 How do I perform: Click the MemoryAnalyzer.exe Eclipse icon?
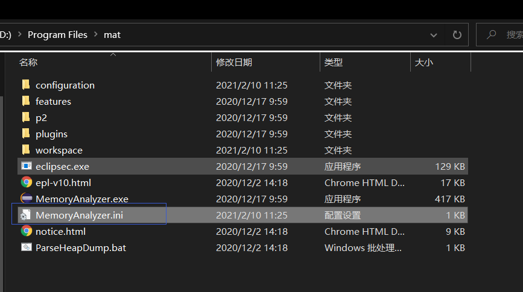(x=27, y=198)
